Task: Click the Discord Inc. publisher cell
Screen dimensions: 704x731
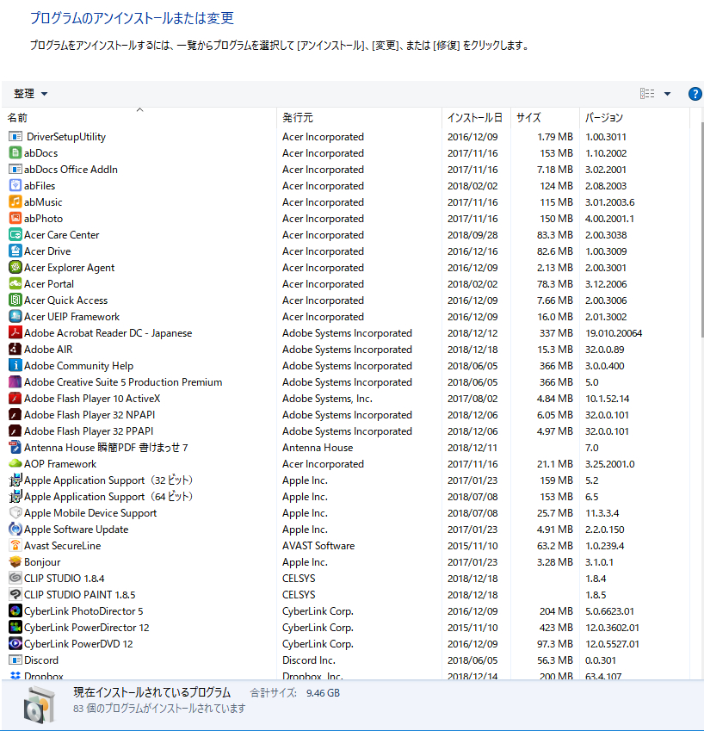Action: (308, 660)
